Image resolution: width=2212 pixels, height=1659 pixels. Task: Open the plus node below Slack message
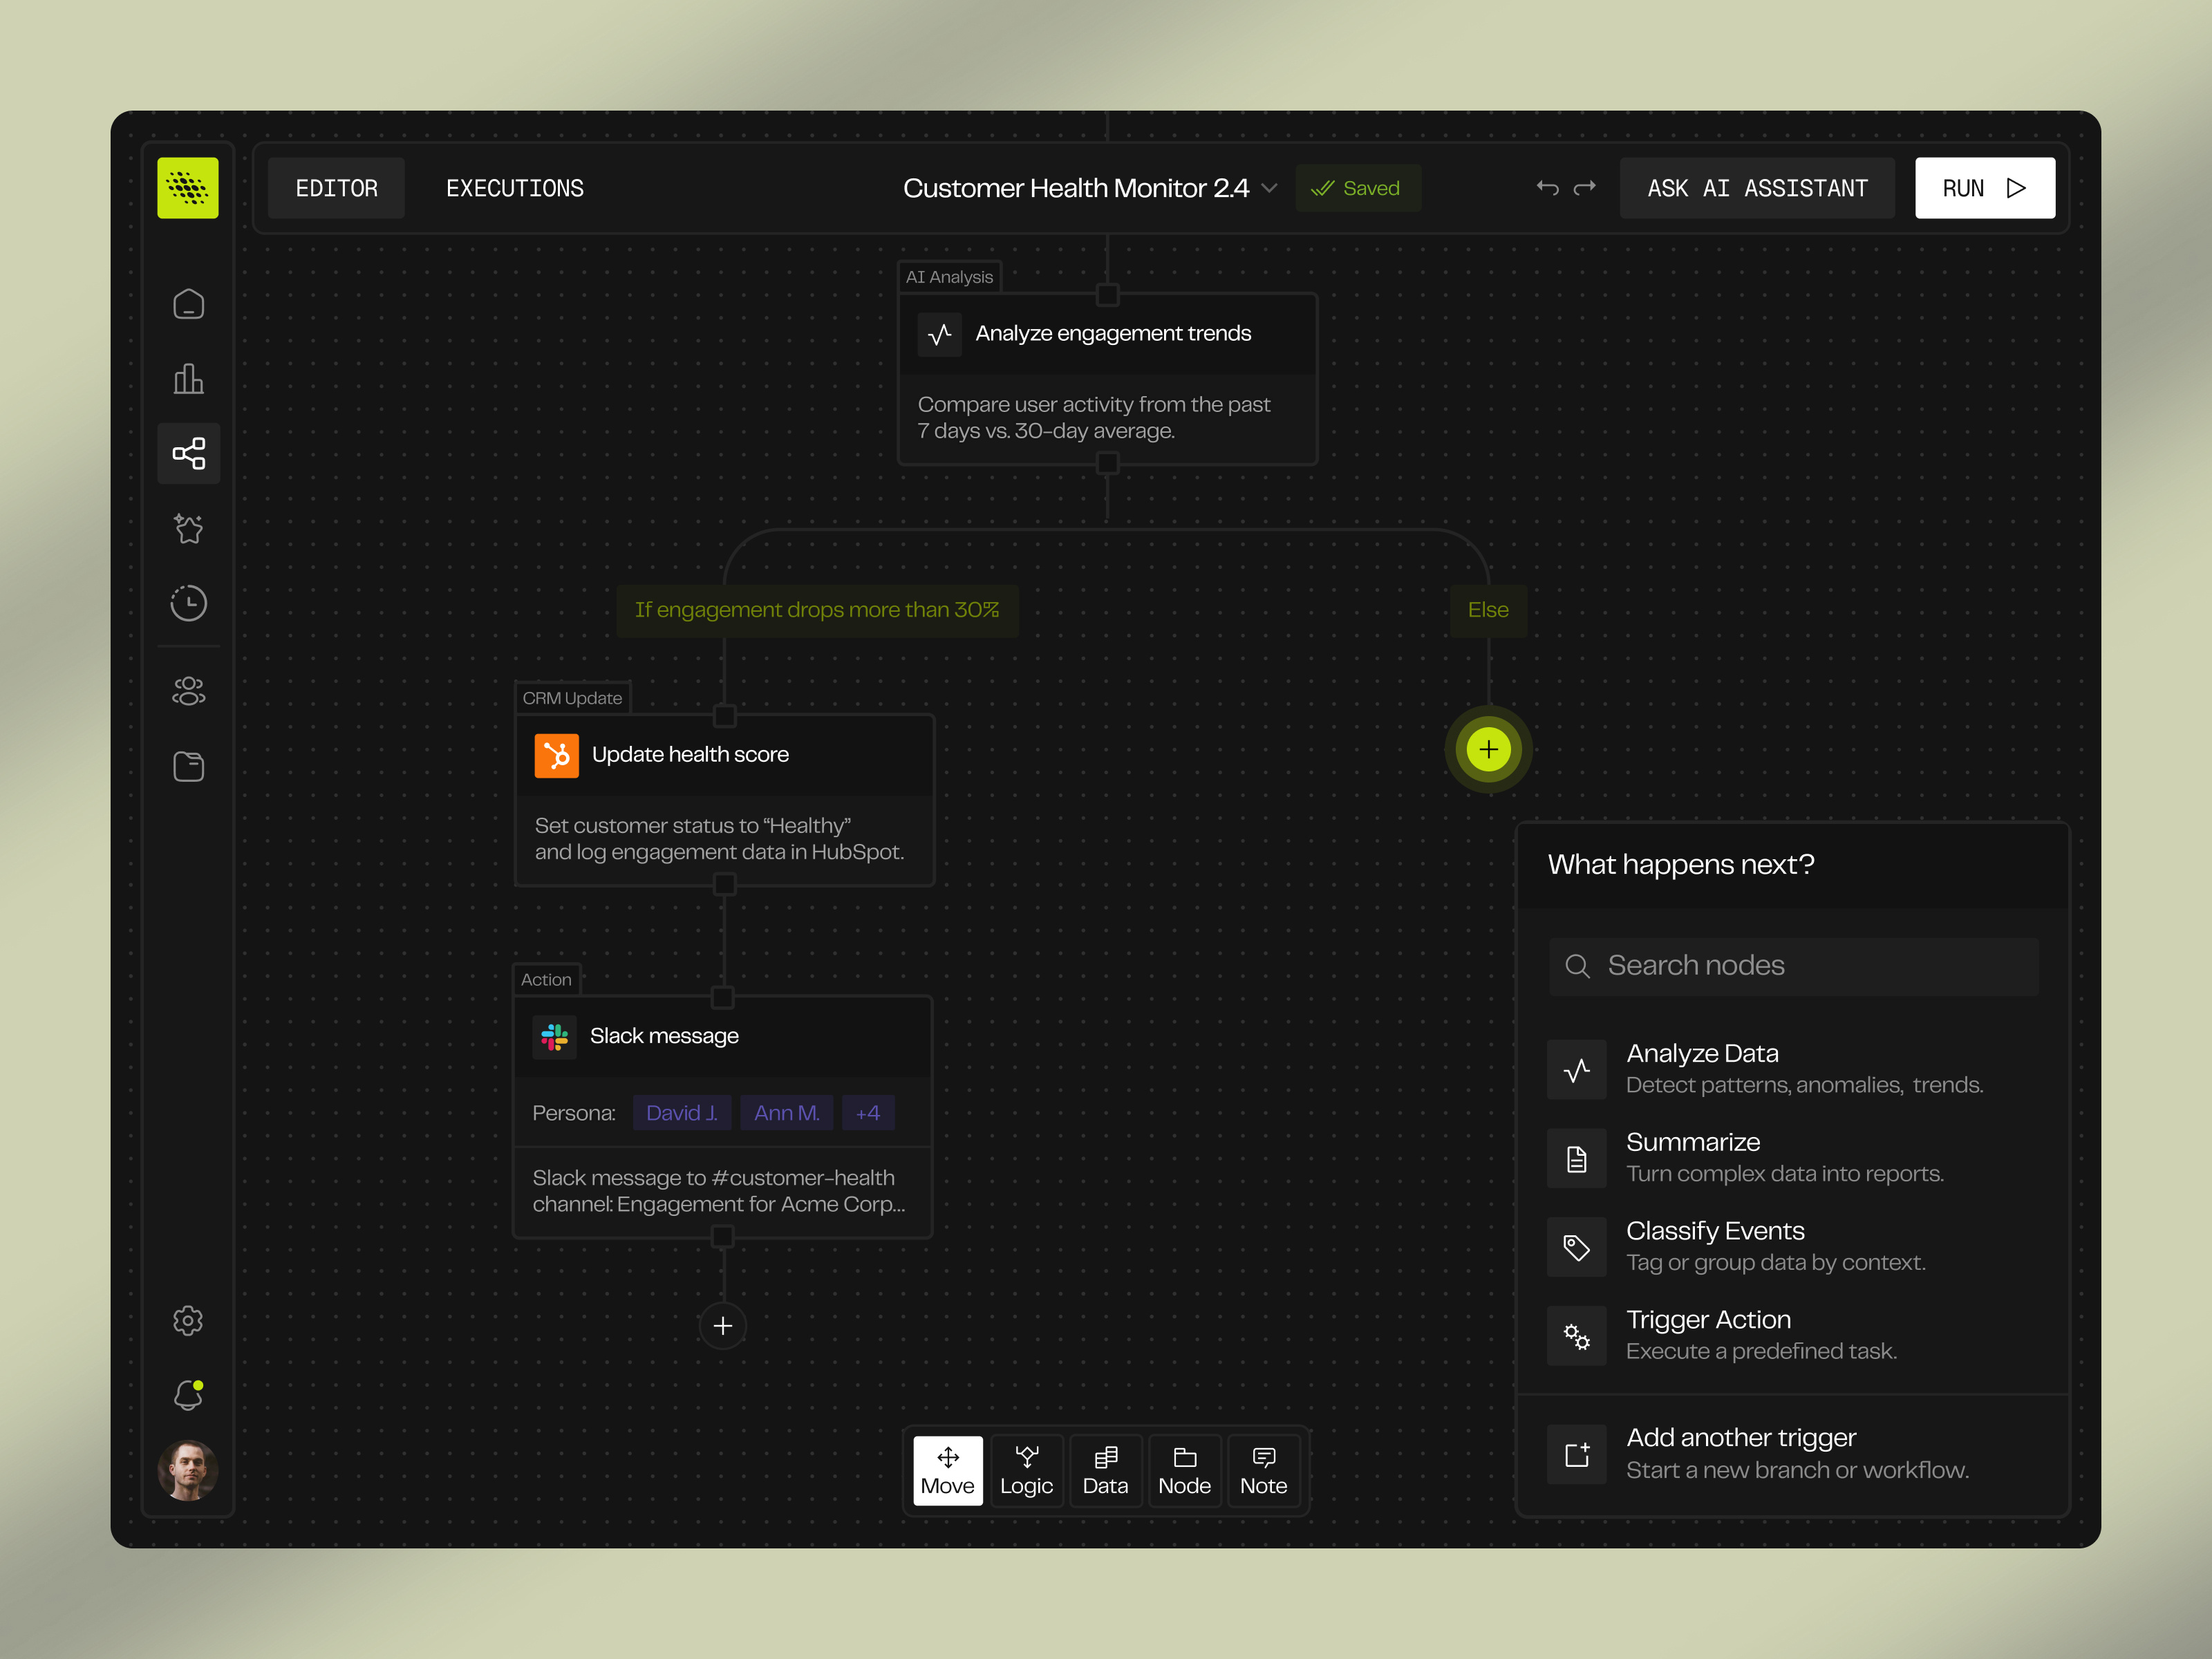[722, 1325]
